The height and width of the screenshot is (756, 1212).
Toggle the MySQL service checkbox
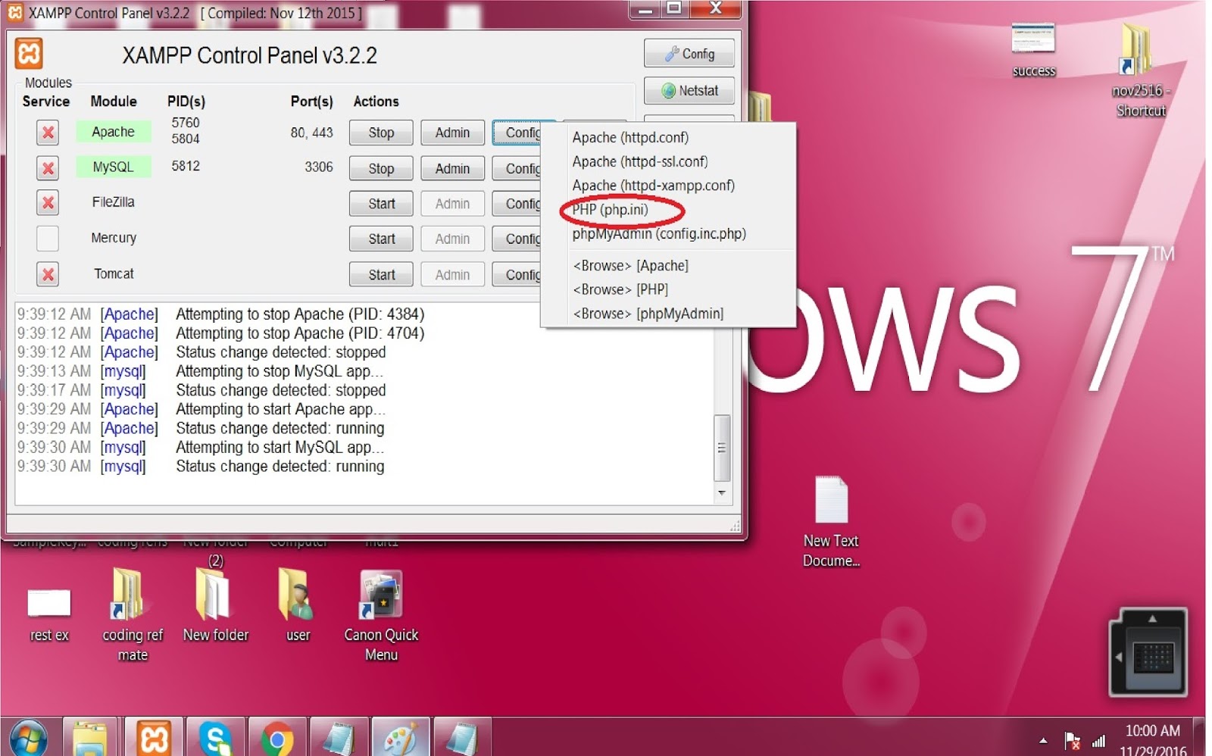tap(48, 168)
